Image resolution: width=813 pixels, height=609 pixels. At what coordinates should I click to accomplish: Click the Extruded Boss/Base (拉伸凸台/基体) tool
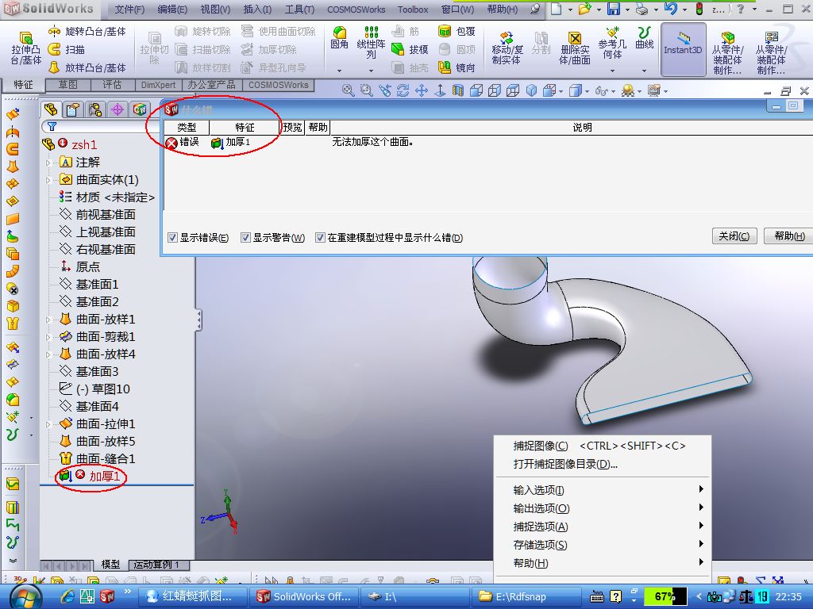click(25, 48)
